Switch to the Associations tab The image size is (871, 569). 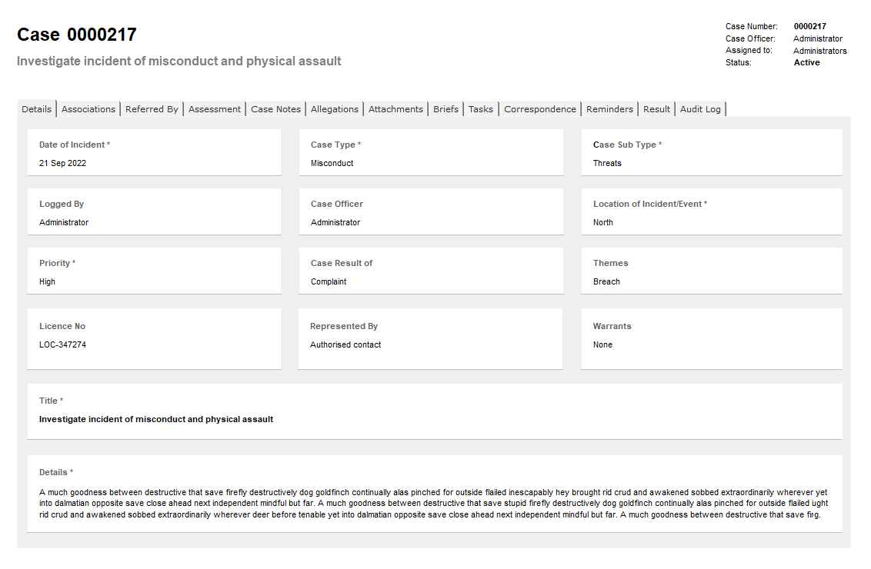pos(88,108)
